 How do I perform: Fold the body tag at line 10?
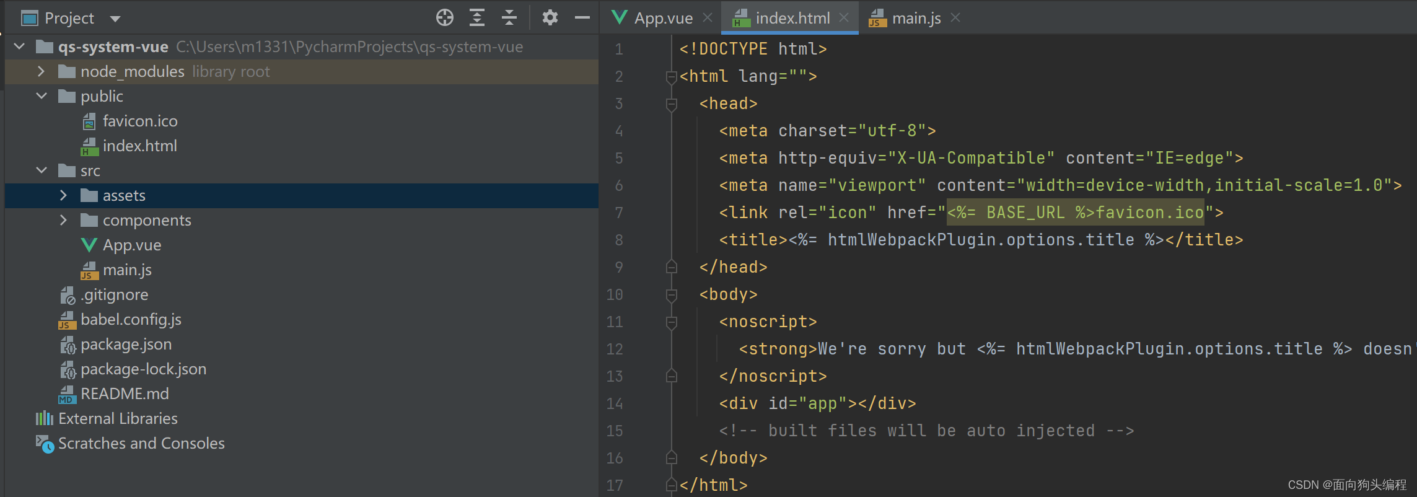tap(671, 295)
